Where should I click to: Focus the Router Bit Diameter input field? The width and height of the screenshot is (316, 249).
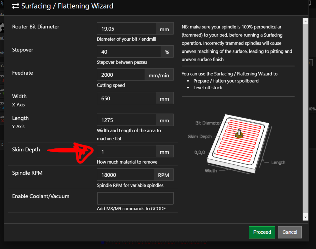(126, 29)
